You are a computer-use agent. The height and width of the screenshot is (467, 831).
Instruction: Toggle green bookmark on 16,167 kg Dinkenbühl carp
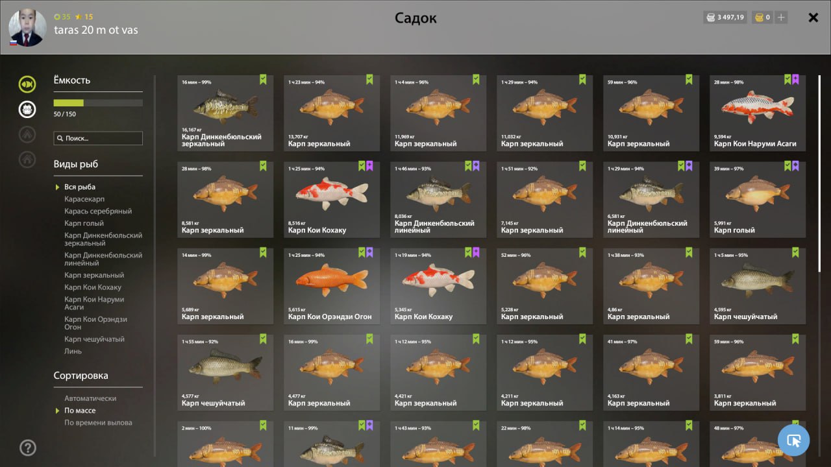tap(264, 80)
